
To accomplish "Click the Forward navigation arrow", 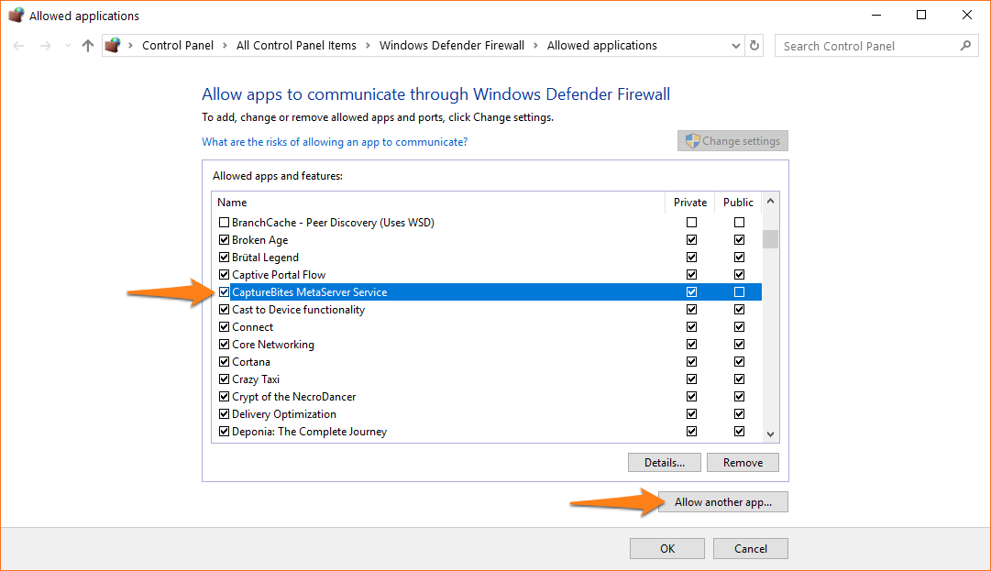I will coord(46,46).
